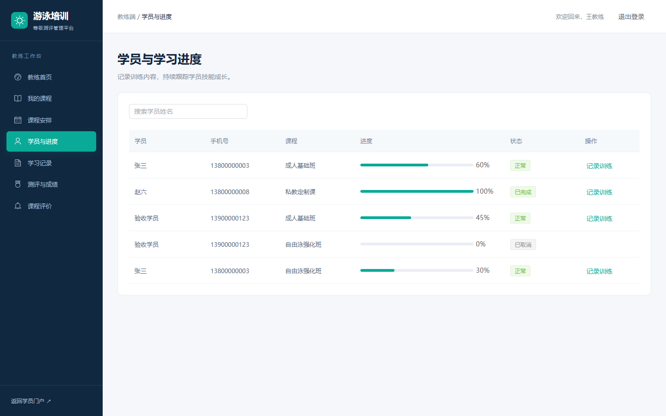This screenshot has height=416, width=666.
Task: Click 记录训练 for 验收学员 at 45%
Action: [599, 219]
